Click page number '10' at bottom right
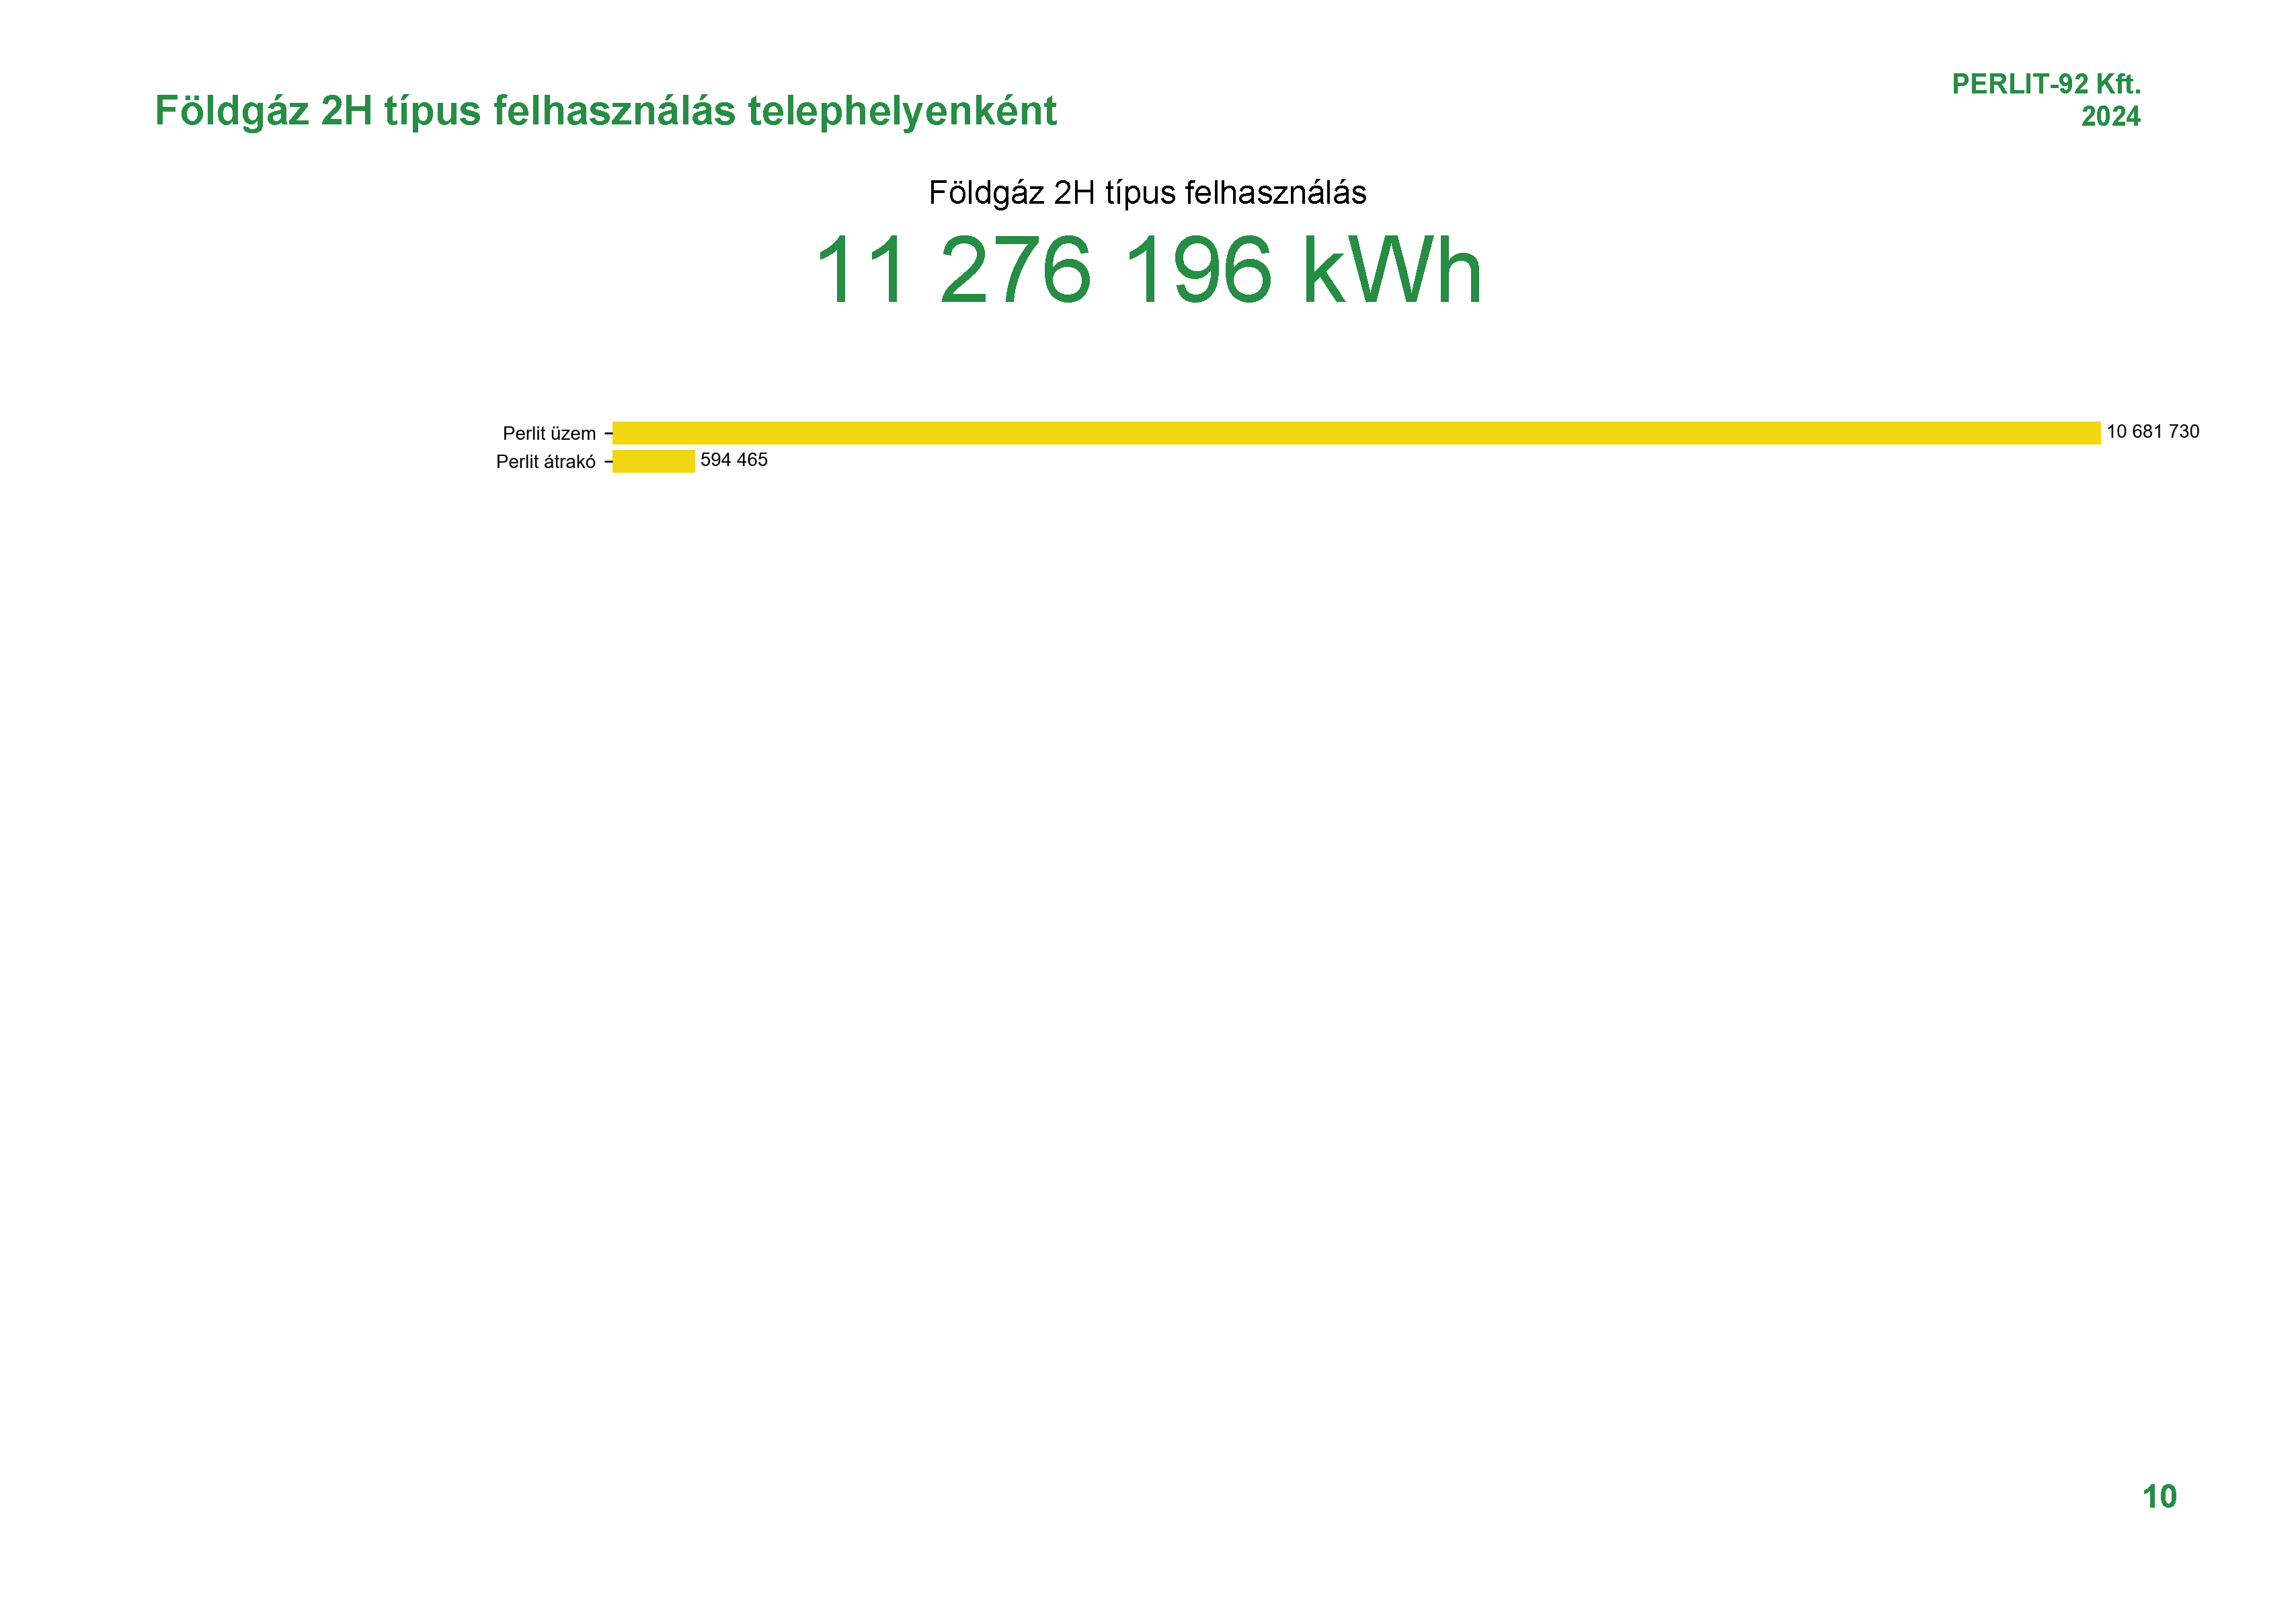2296x1624 pixels. 2159,1496
